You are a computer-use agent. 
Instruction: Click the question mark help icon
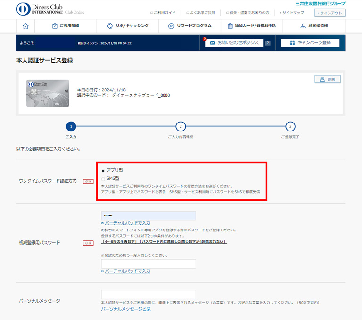tap(267, 43)
